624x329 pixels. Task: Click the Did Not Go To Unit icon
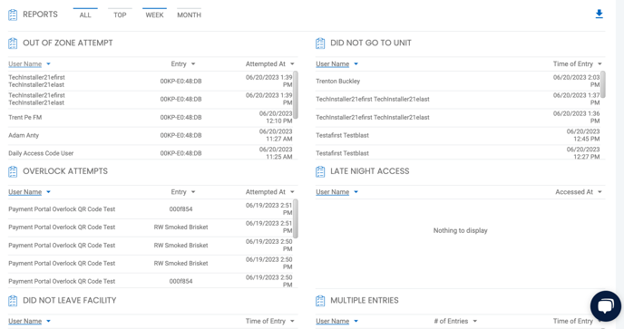(320, 43)
